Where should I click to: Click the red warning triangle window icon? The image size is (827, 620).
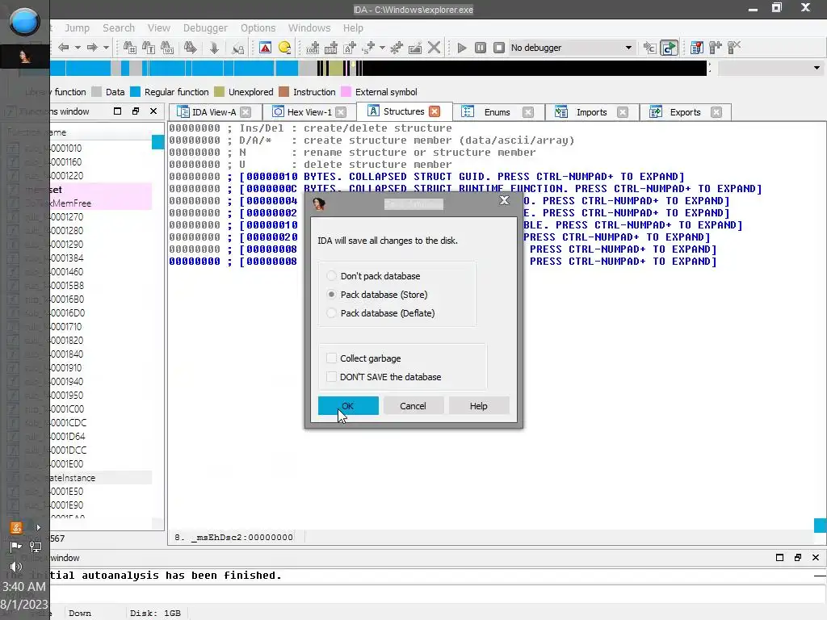point(265,48)
